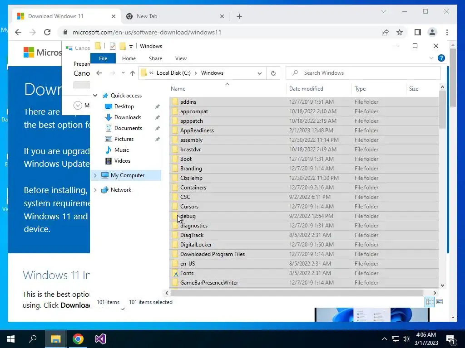This screenshot has width=465, height=348.
Task: Show hidden system tray icons
Action: point(384,339)
